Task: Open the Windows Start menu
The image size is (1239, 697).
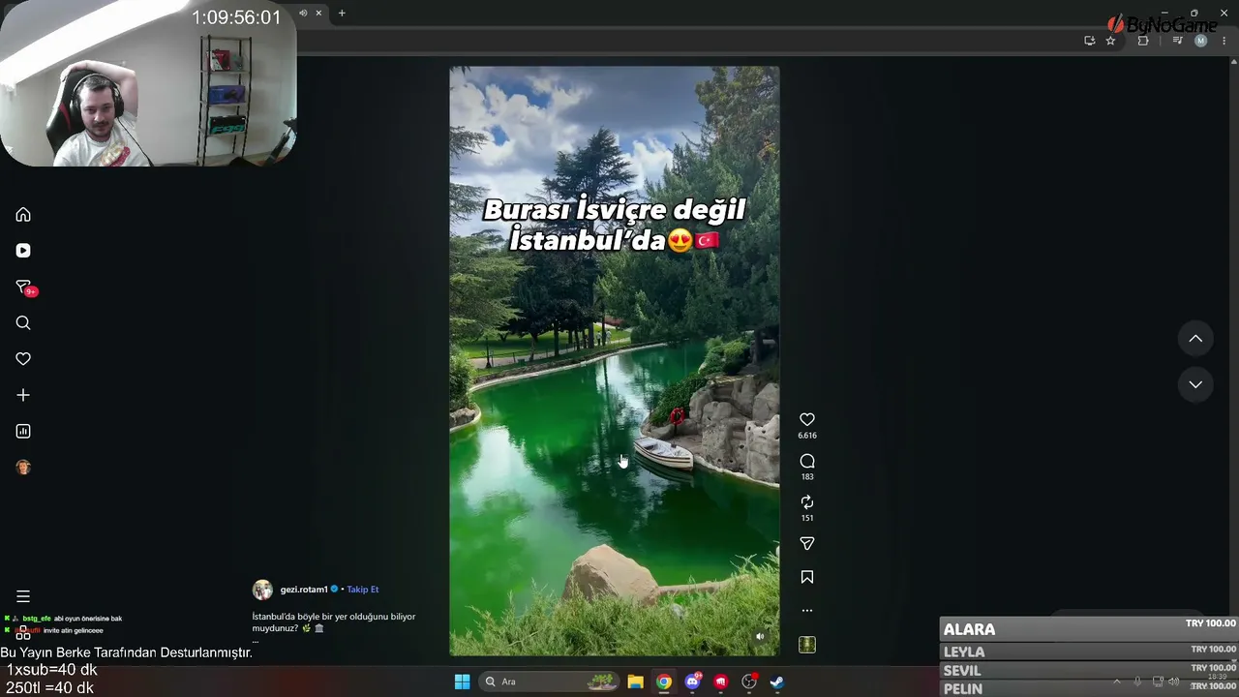Action: (462, 682)
